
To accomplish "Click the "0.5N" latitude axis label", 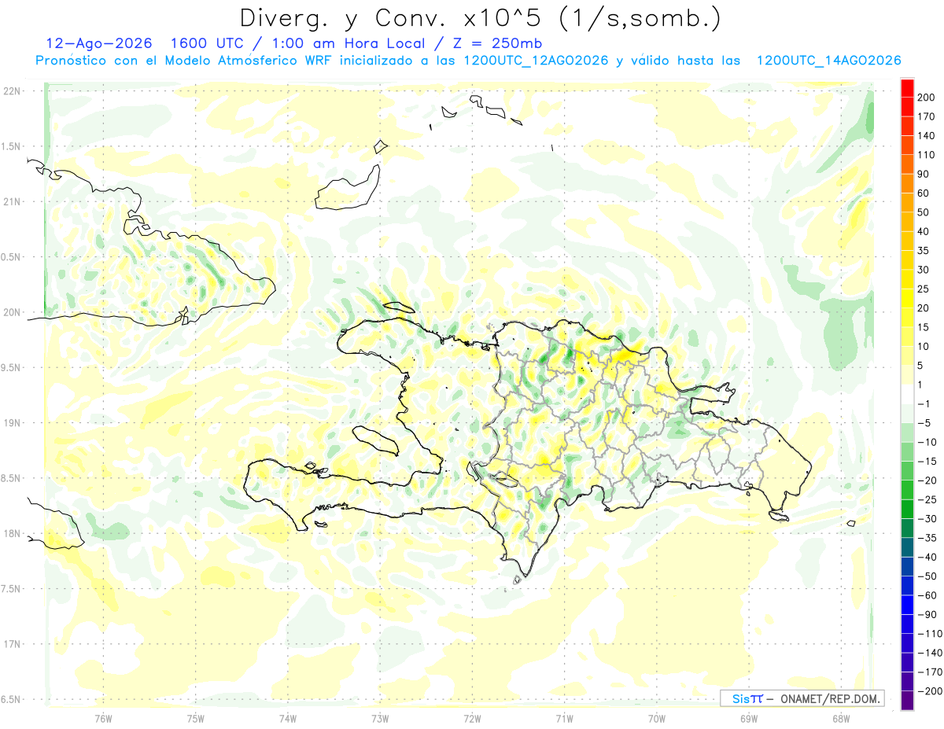I will 12,257.
